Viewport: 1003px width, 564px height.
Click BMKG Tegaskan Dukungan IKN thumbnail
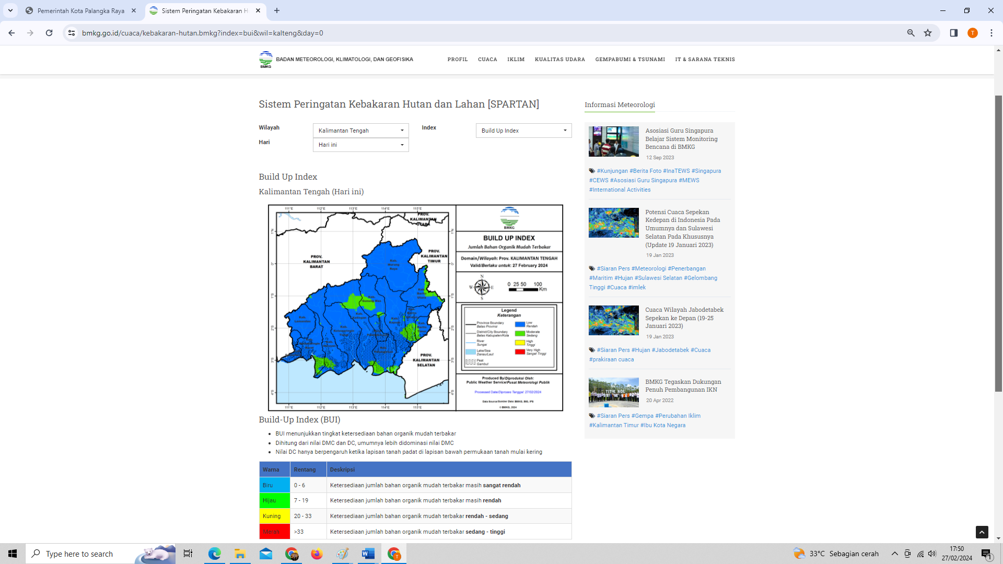(x=614, y=393)
